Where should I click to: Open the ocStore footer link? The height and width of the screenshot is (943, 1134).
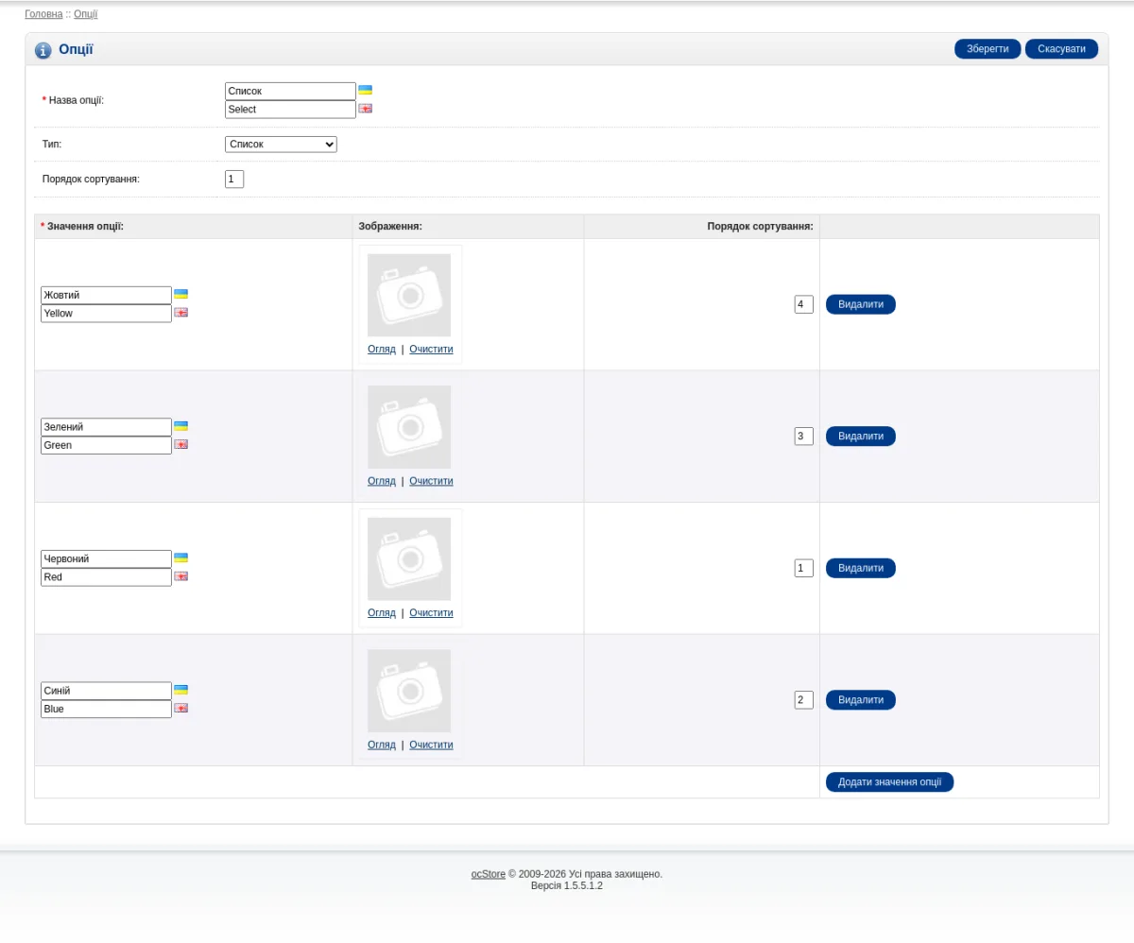pos(489,874)
